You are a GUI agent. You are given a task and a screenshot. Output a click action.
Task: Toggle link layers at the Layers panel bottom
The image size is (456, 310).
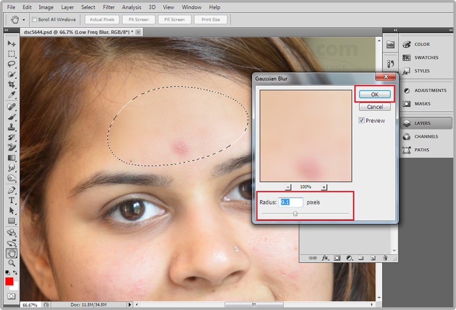pyautogui.click(x=312, y=259)
